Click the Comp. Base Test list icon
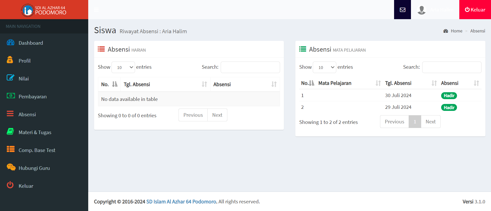The width and height of the screenshot is (491, 211). (x=10, y=149)
